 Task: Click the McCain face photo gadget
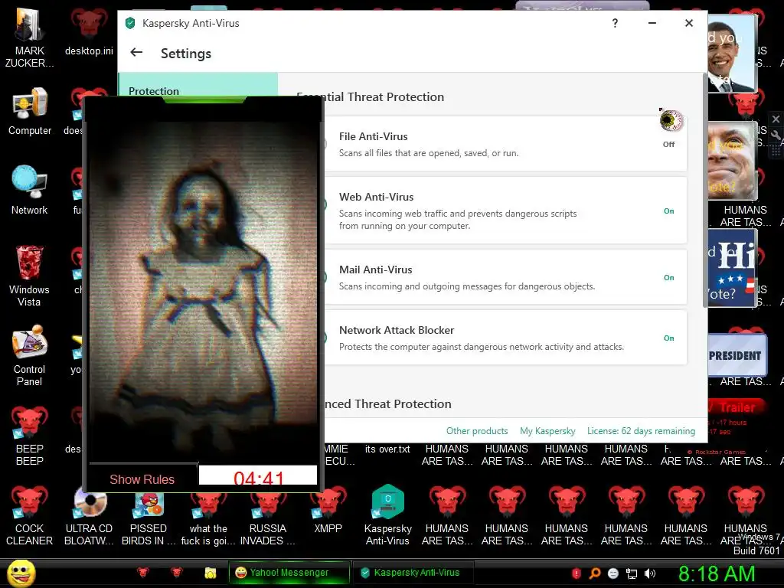[731, 161]
